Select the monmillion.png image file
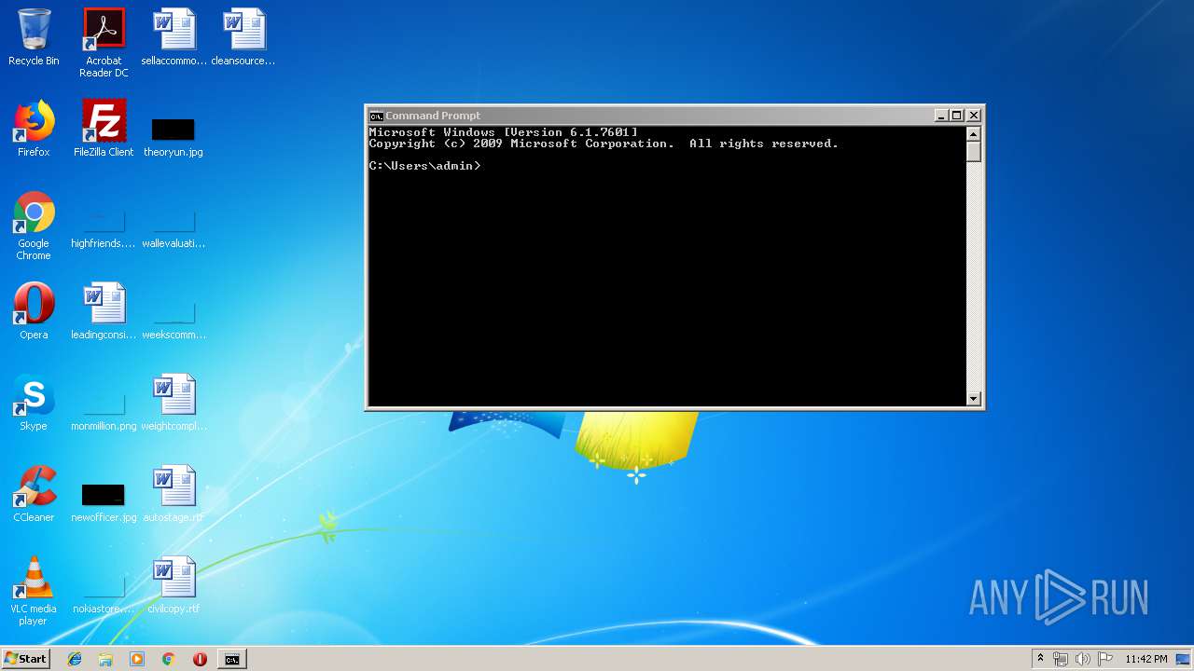Screen dimensions: 1194x671 (x=104, y=412)
